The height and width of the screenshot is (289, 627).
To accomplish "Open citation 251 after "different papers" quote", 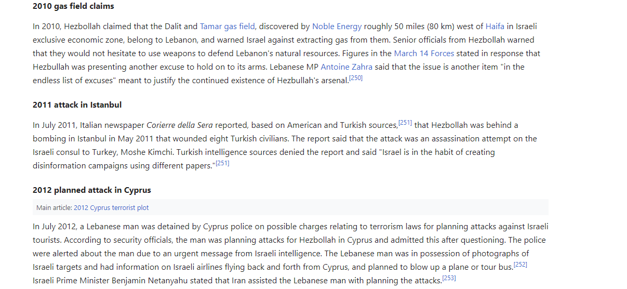I will (222, 163).
